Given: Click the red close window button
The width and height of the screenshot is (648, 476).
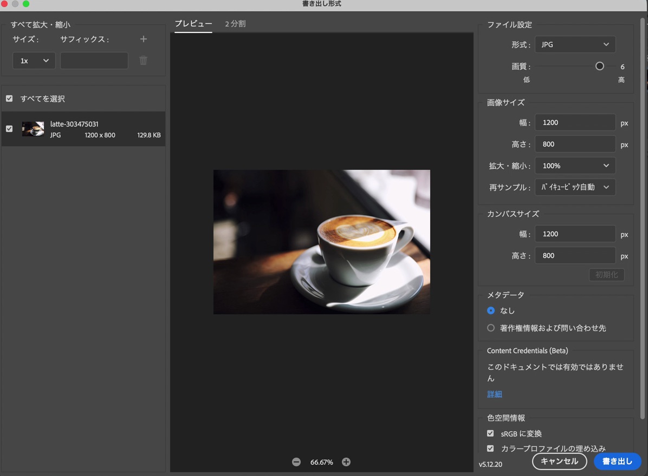Looking at the screenshot, I should 4,4.
